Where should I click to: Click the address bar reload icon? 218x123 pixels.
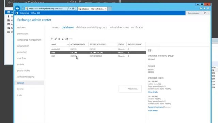coord(76,9)
